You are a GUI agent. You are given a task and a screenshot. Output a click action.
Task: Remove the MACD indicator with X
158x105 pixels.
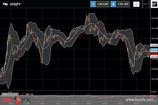click(x=32, y=94)
